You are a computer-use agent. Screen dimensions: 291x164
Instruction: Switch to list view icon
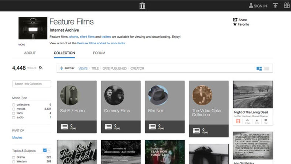[x=267, y=68]
